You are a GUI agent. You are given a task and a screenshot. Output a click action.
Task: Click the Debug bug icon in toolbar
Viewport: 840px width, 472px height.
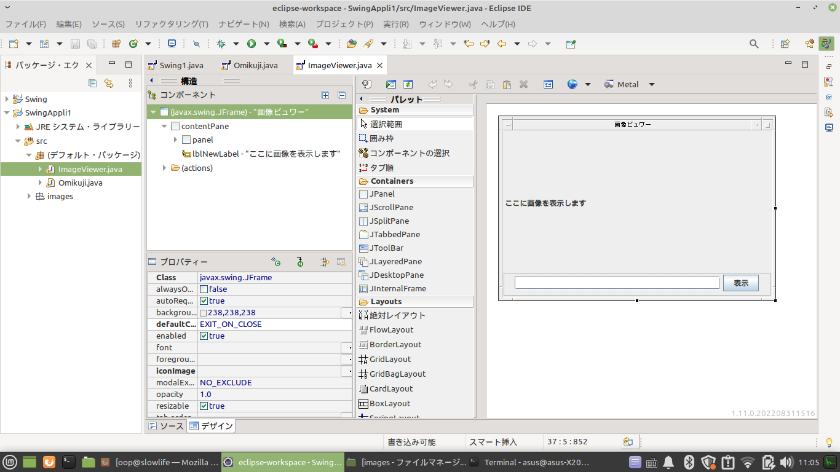click(221, 44)
